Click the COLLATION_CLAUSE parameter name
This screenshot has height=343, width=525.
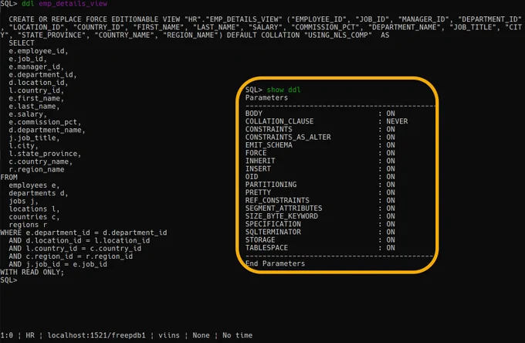coord(279,121)
